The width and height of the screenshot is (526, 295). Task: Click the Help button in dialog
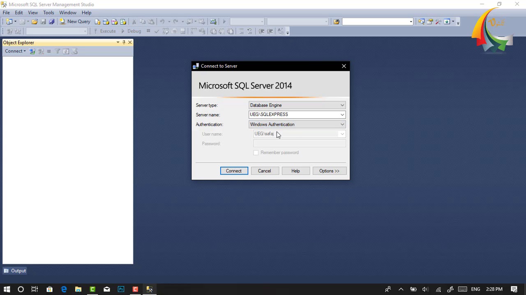pyautogui.click(x=295, y=171)
